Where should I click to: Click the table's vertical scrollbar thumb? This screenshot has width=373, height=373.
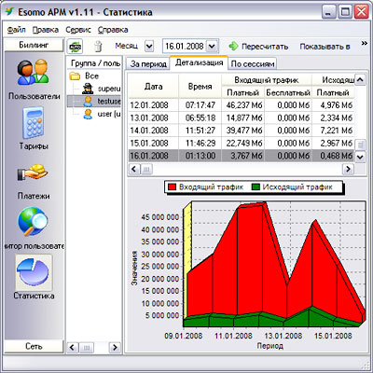(360, 145)
